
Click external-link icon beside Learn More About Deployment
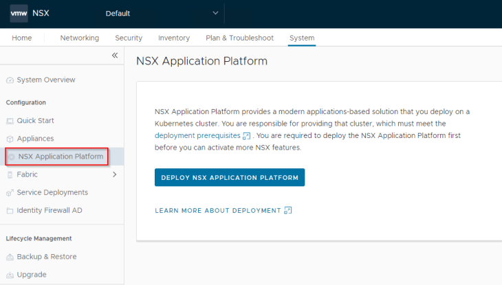288,210
